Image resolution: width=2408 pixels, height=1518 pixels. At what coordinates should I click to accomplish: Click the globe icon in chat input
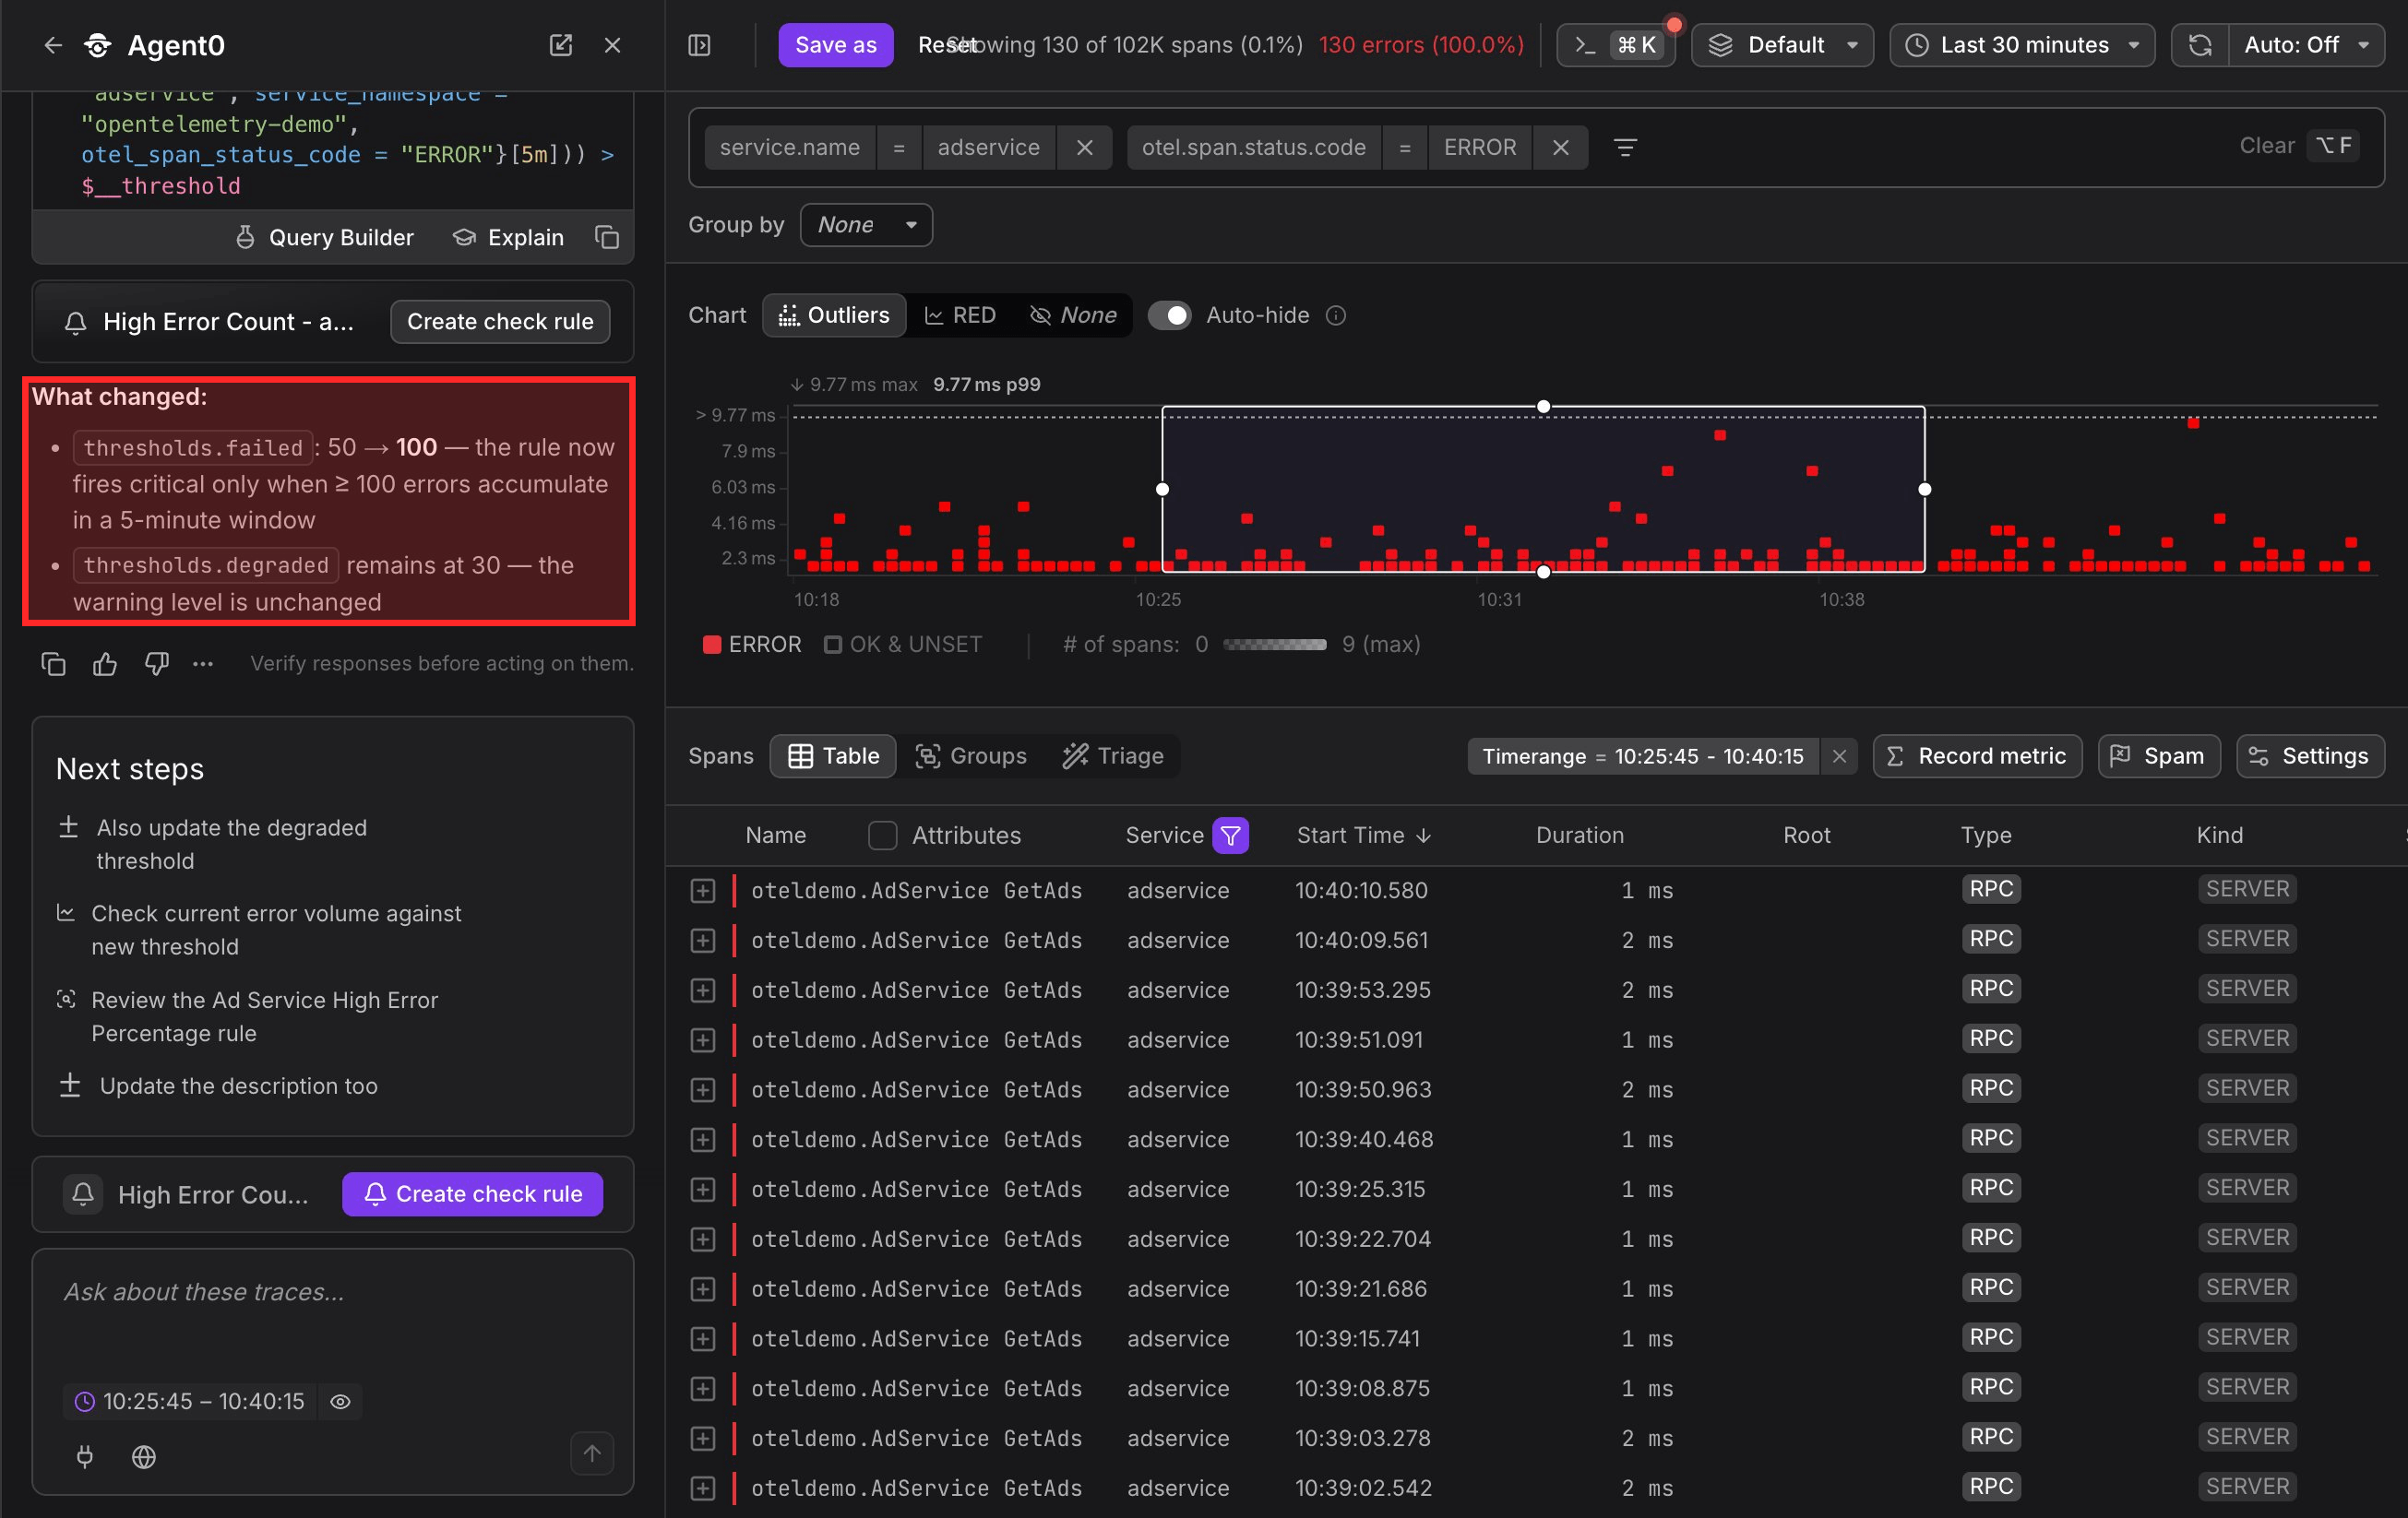pyautogui.click(x=144, y=1457)
